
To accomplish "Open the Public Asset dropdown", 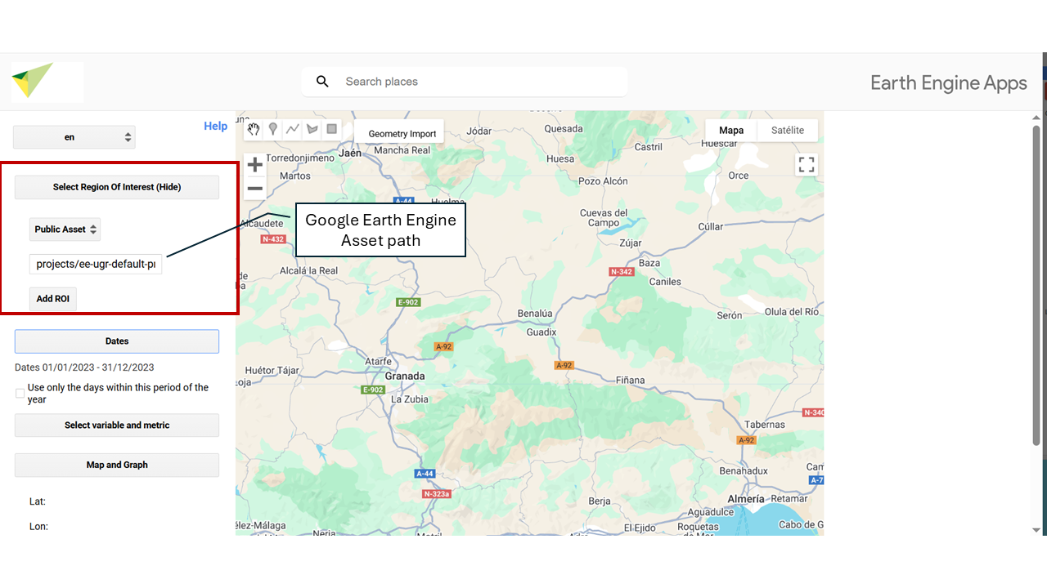I will point(65,229).
